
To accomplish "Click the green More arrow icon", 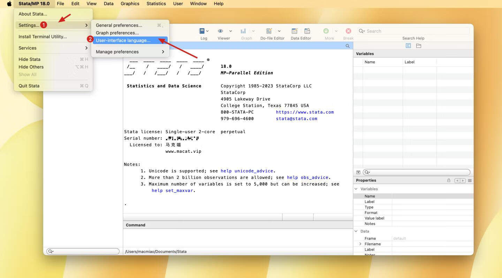I will point(326,31).
